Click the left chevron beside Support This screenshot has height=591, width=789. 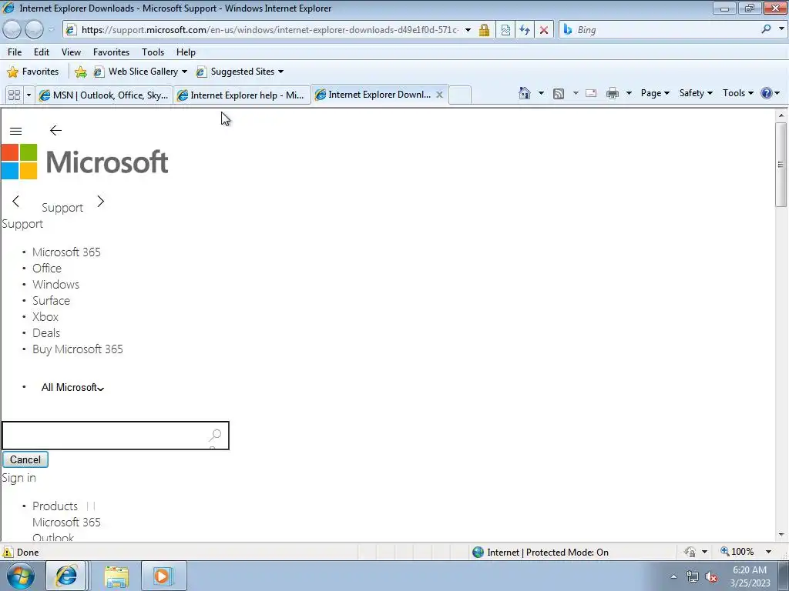tap(15, 202)
